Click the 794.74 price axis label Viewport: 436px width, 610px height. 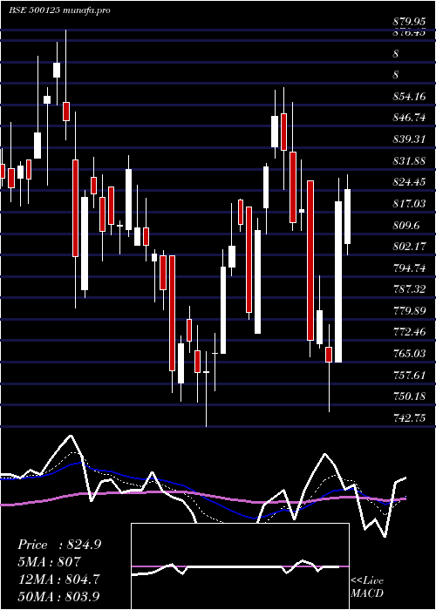(x=409, y=268)
